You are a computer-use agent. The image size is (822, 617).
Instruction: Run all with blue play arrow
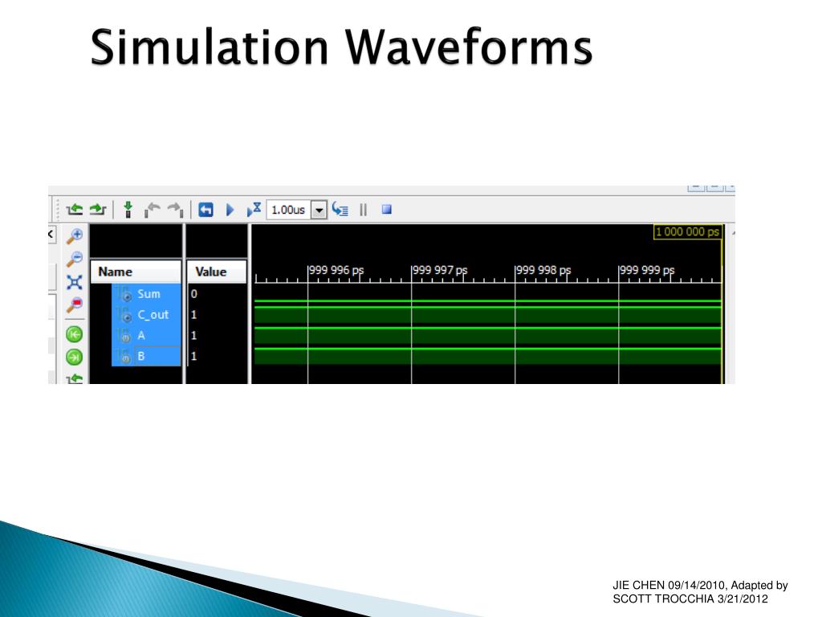coord(230,210)
